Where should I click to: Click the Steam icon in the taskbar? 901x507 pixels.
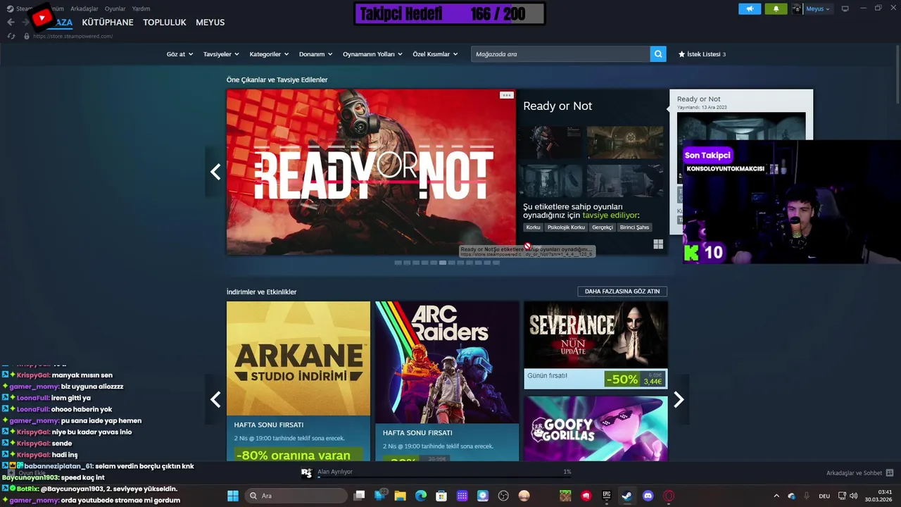626,496
